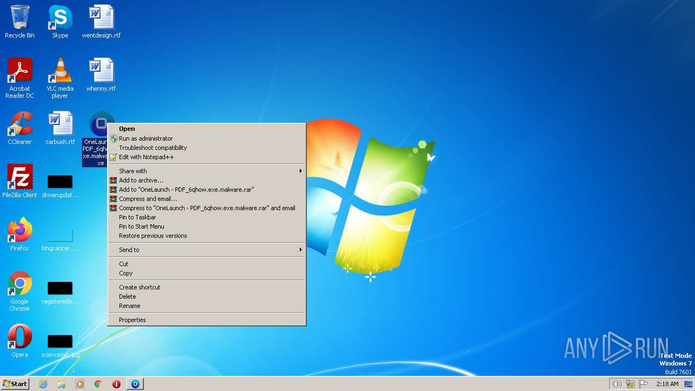
Task: Open Acrobat Reader DC shortcut
Action: click(x=20, y=78)
